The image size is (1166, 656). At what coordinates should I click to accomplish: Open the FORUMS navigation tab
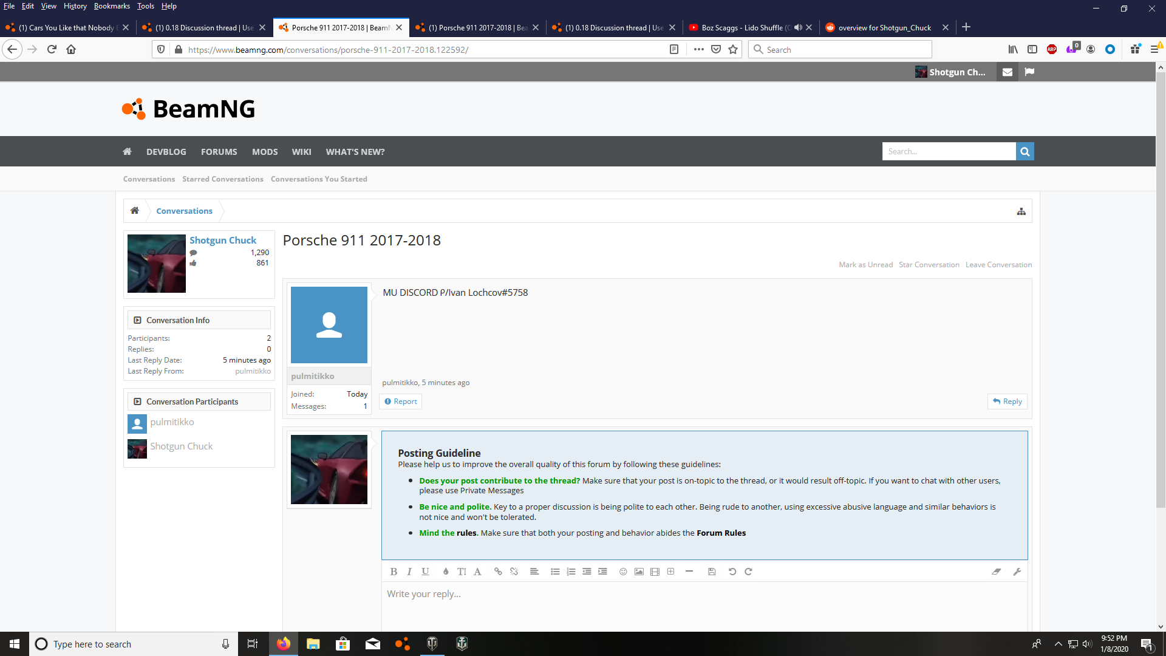[x=219, y=152]
